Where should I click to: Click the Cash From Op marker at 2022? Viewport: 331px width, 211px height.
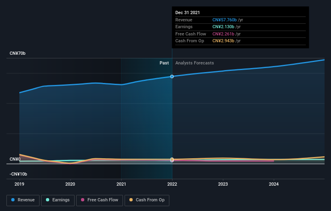pos(172,159)
